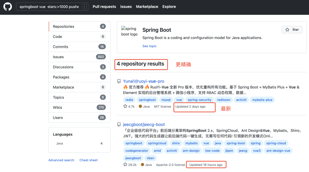This screenshot has height=172, width=309.
Task: Star the Spring Boot topic
Action: coord(292,30)
